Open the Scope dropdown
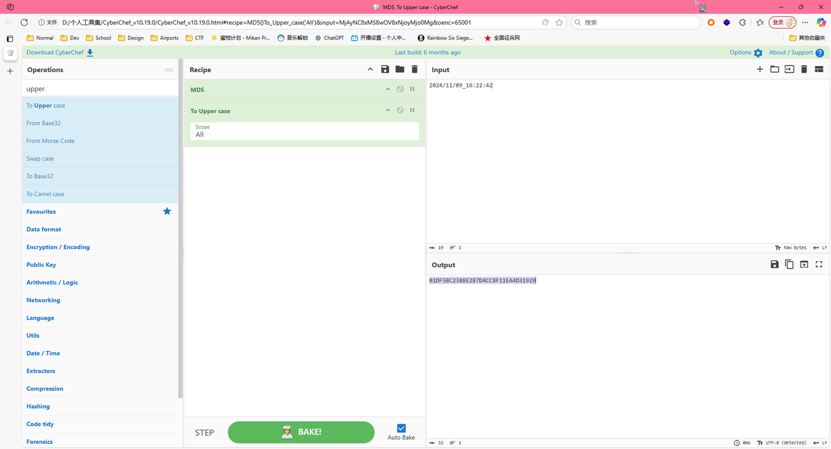Viewport: 831px width, 449px height. coord(304,131)
